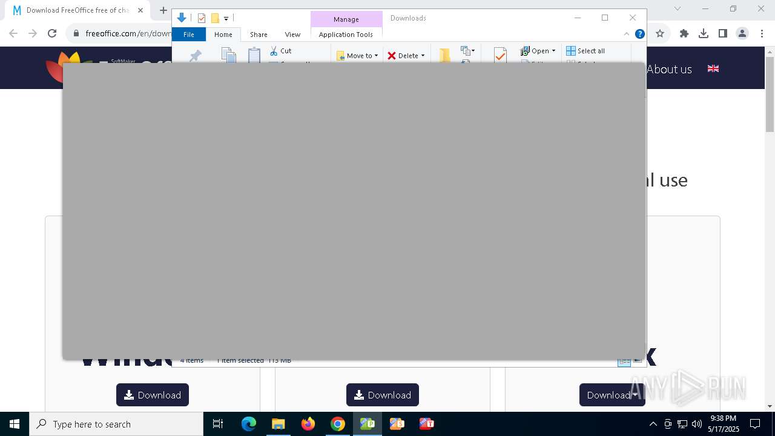The image size is (775, 436).
Task: Close the FreeOffice download tab
Action: (x=140, y=10)
